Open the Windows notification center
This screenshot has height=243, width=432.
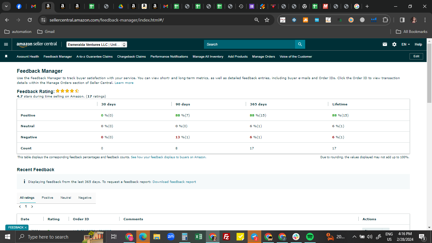click(422, 237)
